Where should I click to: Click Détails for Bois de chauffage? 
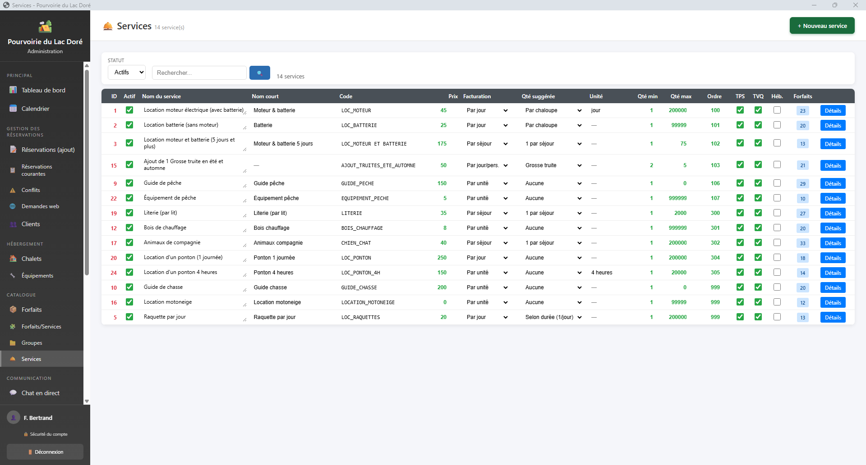[x=833, y=228]
